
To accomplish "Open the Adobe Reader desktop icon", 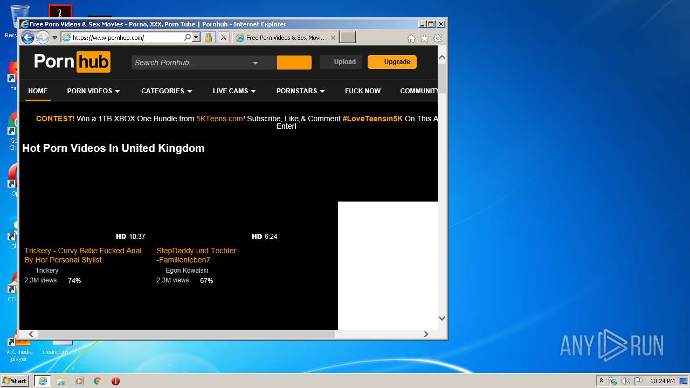I will (60, 12).
